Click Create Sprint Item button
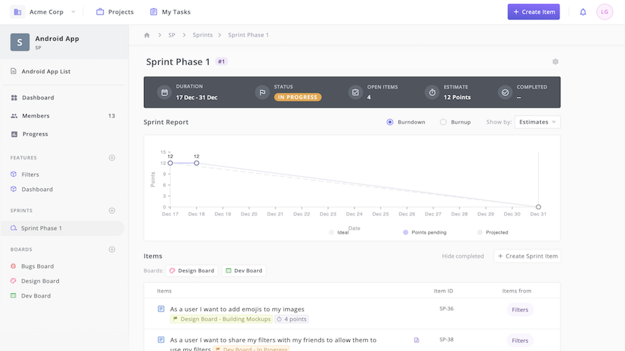Screen dimensions: 625x351 (x=527, y=256)
